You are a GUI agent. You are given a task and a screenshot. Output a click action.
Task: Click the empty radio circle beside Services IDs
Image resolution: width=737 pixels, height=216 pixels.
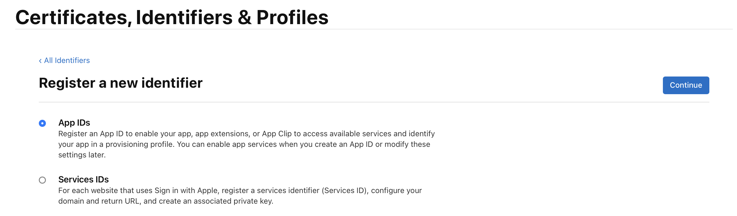click(x=43, y=180)
